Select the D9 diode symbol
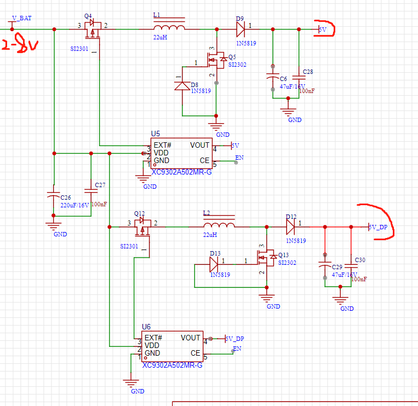 pyautogui.click(x=241, y=30)
